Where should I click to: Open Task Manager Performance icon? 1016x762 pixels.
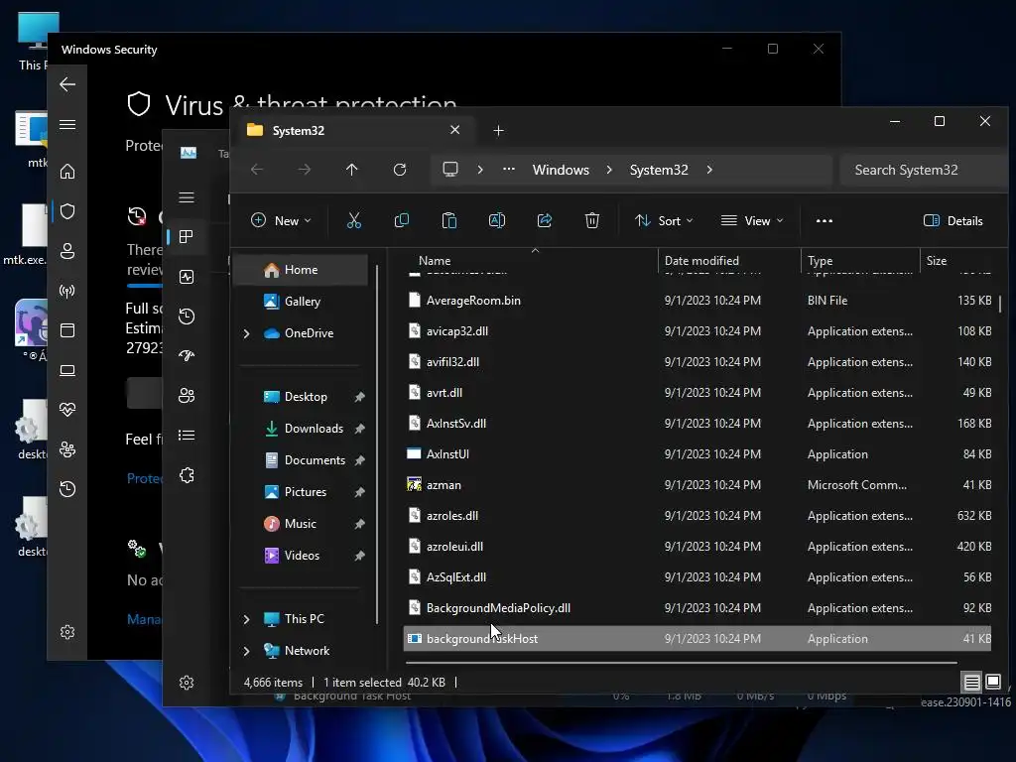pos(187,278)
